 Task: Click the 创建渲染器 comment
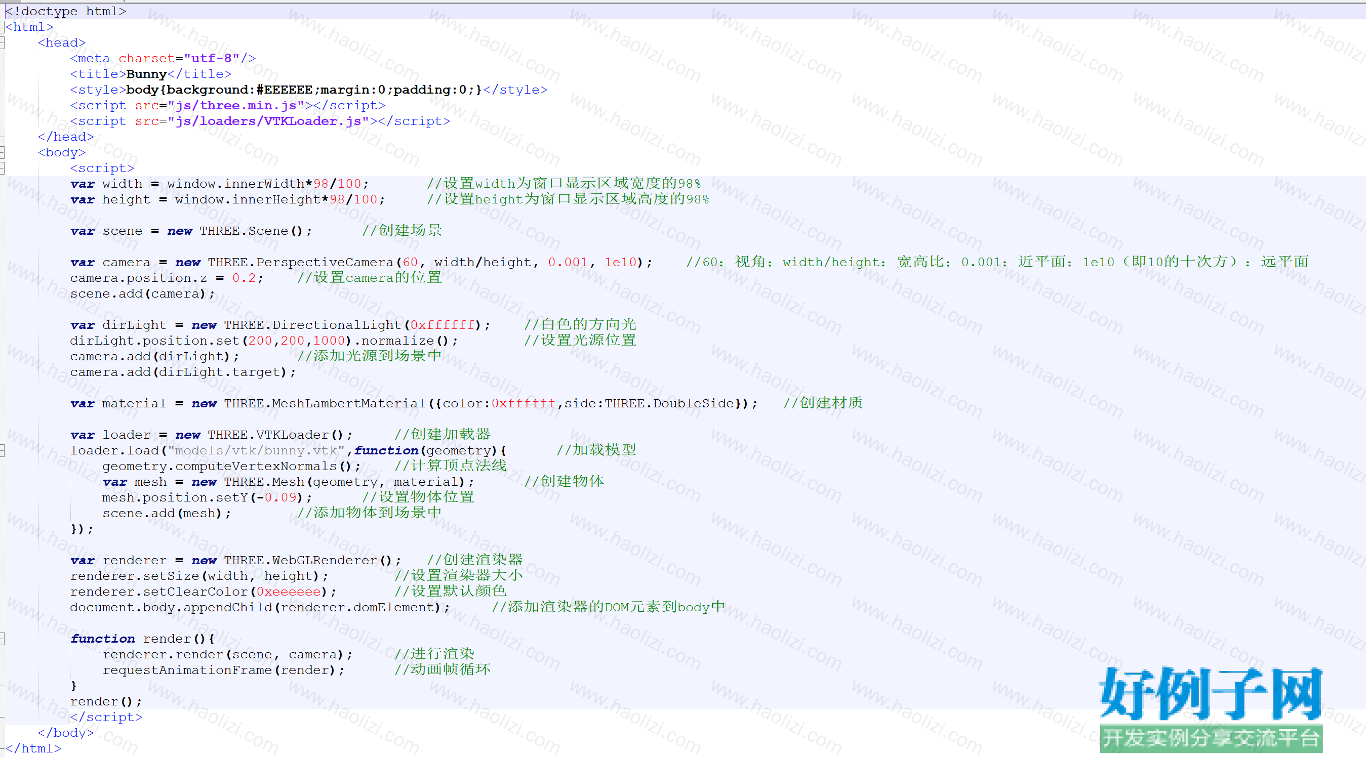pos(475,560)
